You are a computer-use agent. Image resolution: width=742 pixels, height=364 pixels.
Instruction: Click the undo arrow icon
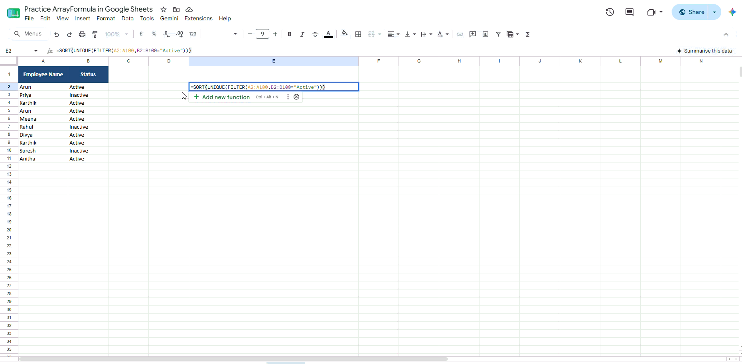pos(57,34)
